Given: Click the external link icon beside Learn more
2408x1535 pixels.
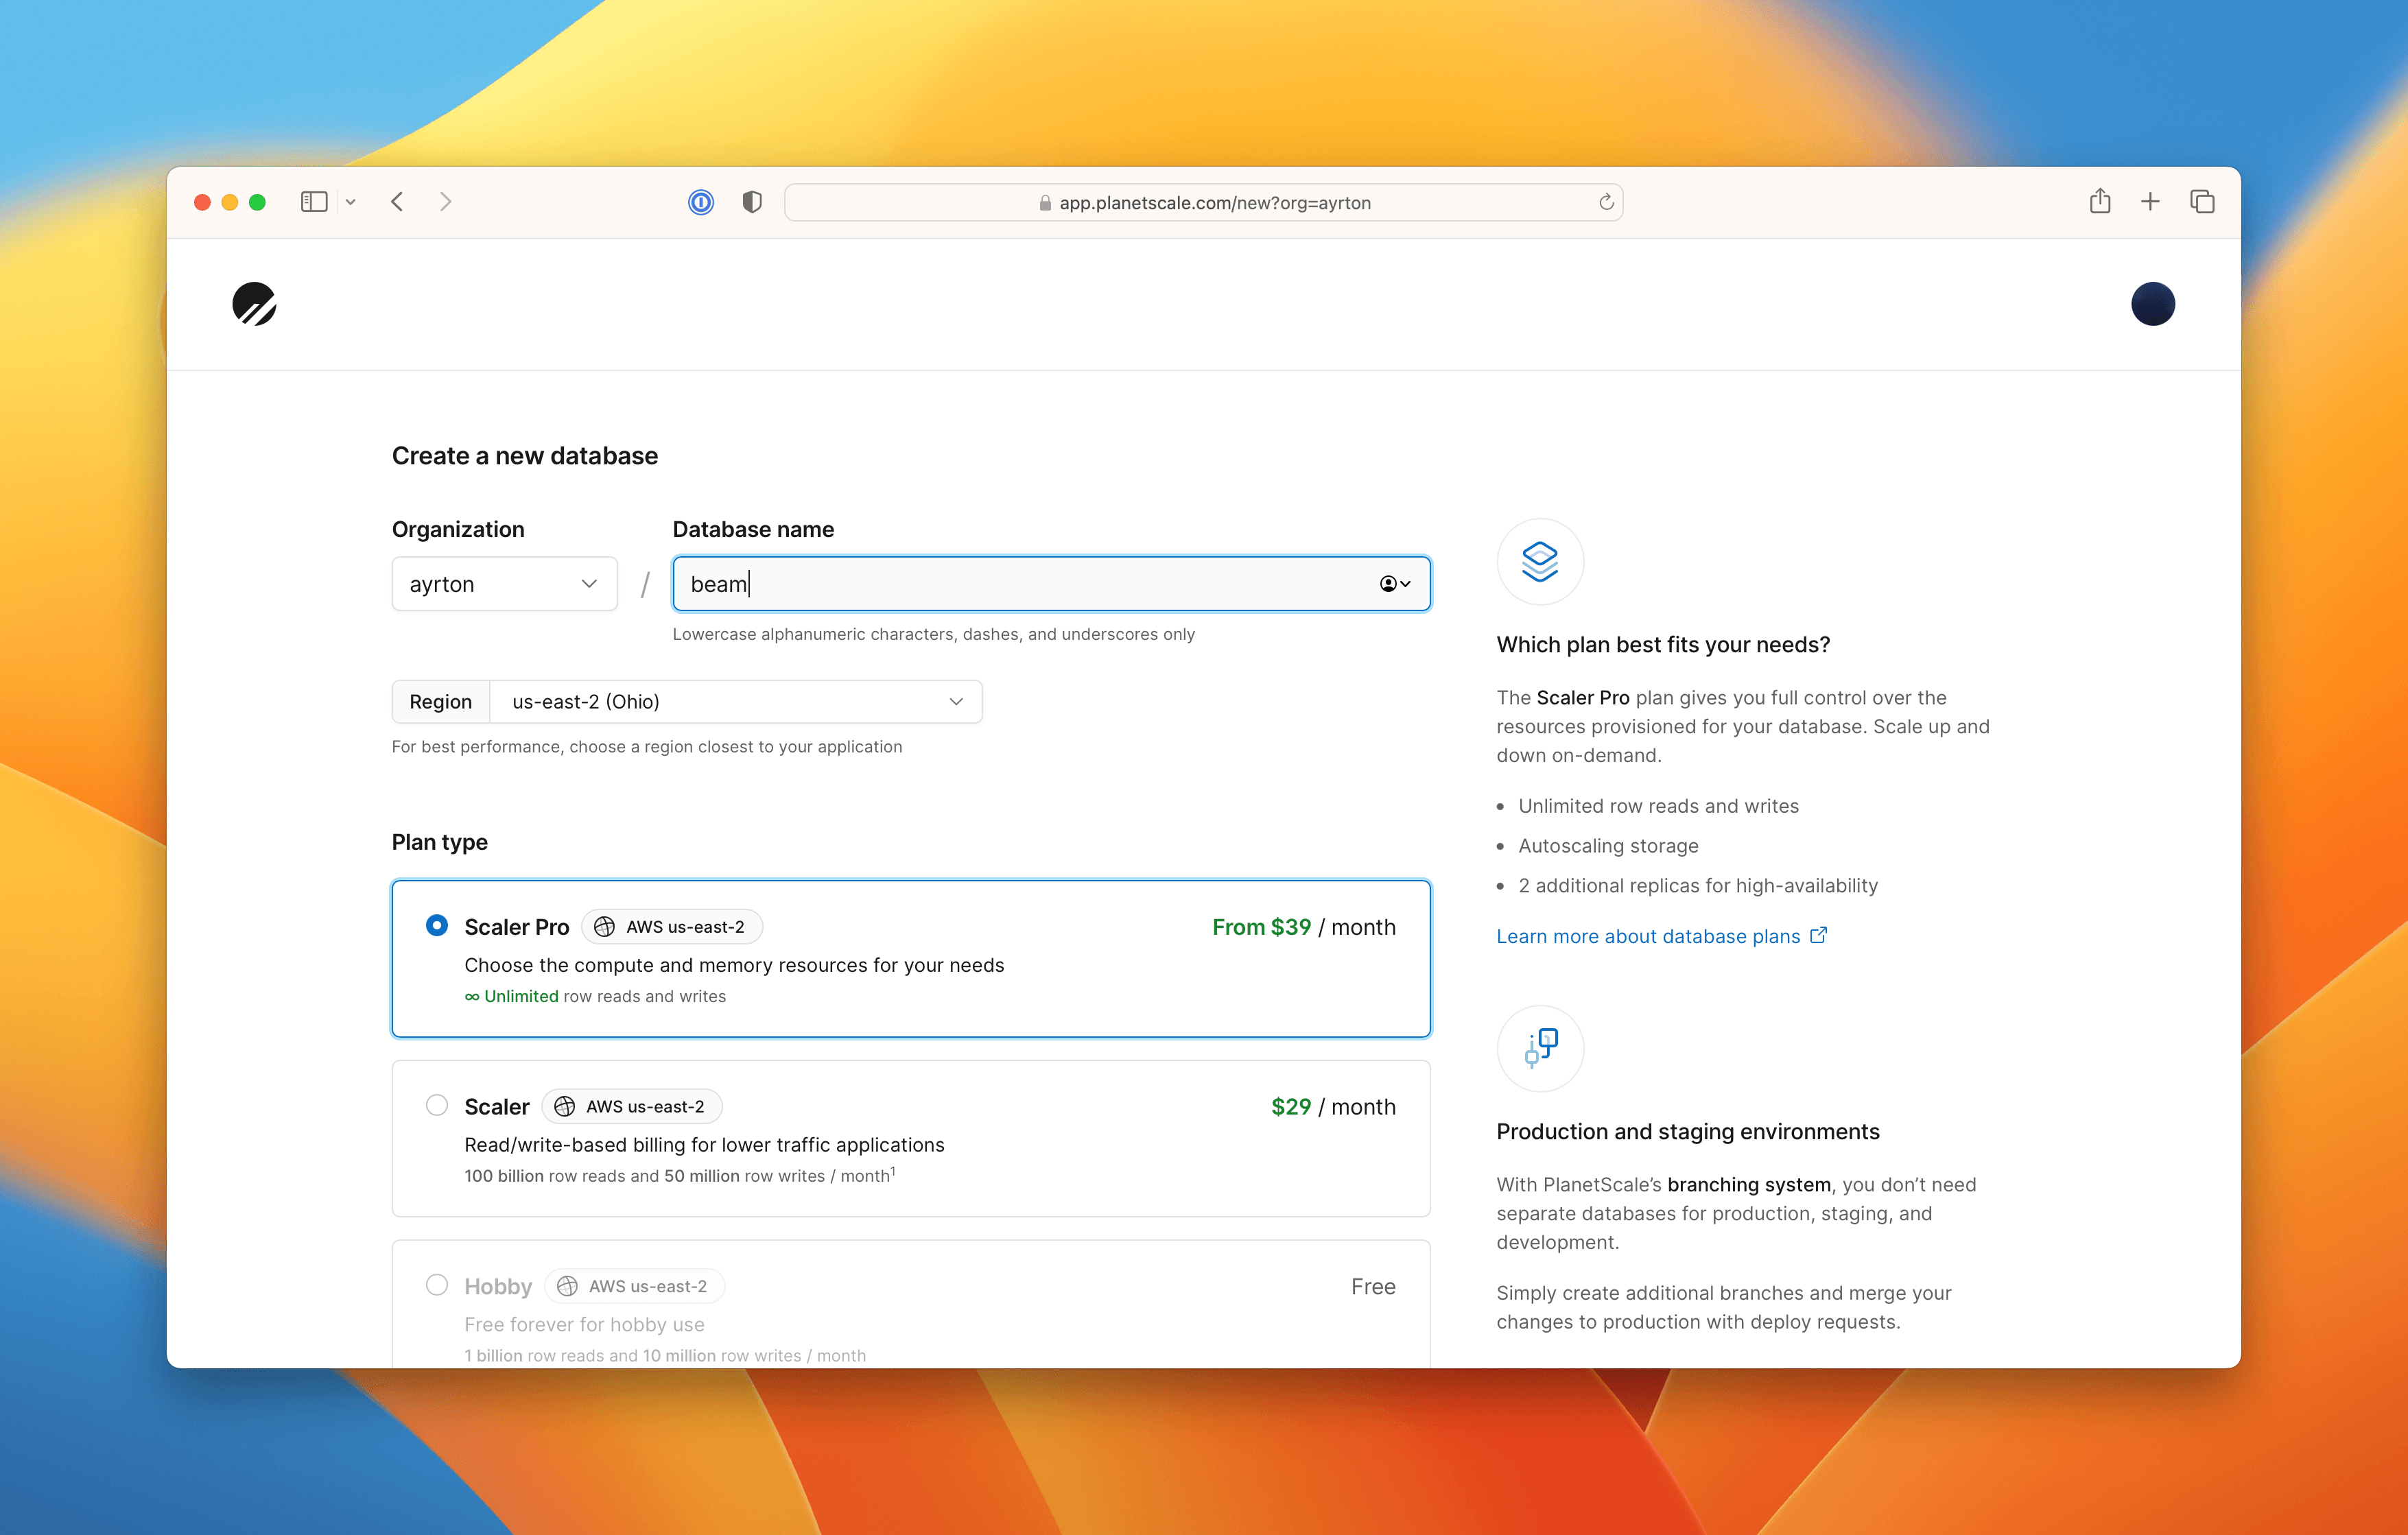Looking at the screenshot, I should (1818, 936).
